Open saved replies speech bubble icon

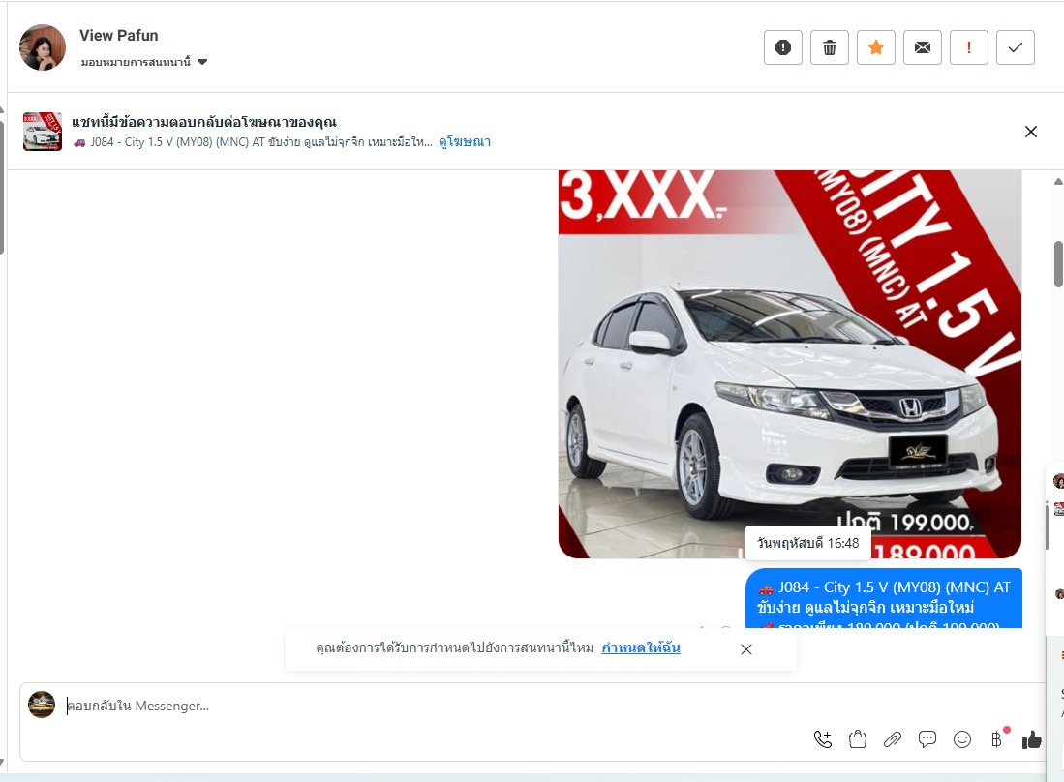[x=927, y=739]
